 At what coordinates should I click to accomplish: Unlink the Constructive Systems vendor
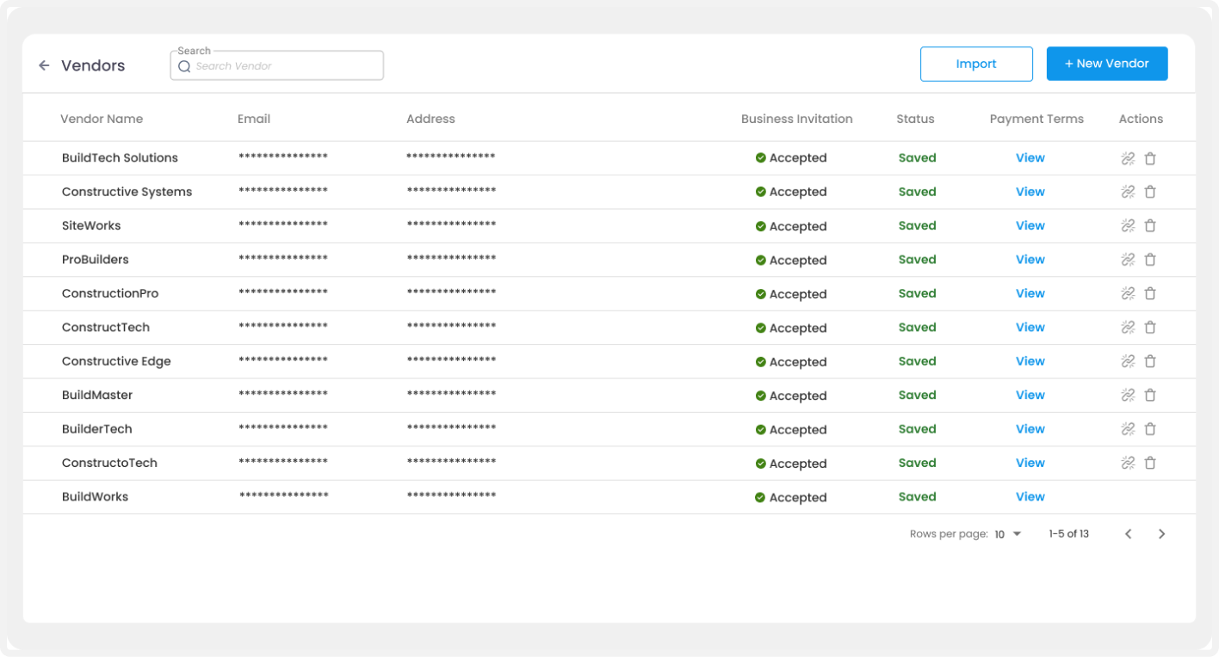click(x=1128, y=192)
